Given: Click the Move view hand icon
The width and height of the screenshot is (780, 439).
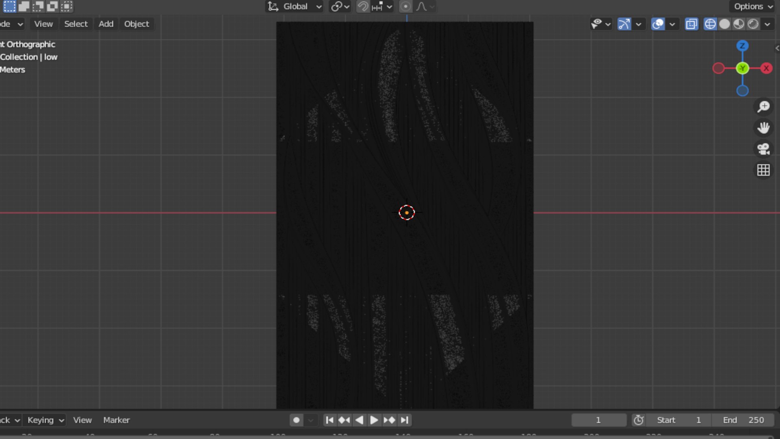Looking at the screenshot, I should coord(764,128).
